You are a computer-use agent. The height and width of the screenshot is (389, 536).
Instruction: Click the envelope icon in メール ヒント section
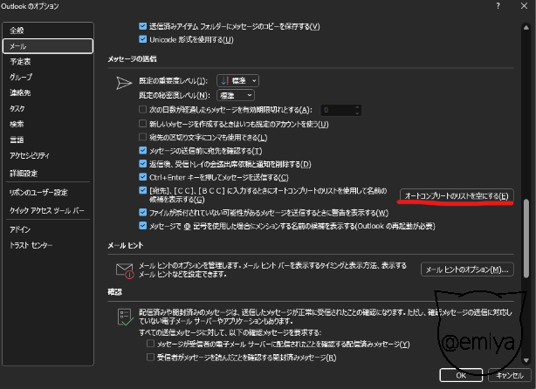coord(123,270)
